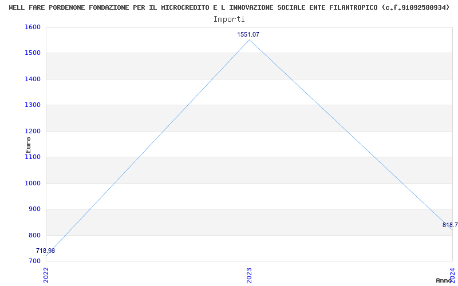Screen dimensions: 458x286
Task: Click the 718.98 data point label
Action: point(46,251)
